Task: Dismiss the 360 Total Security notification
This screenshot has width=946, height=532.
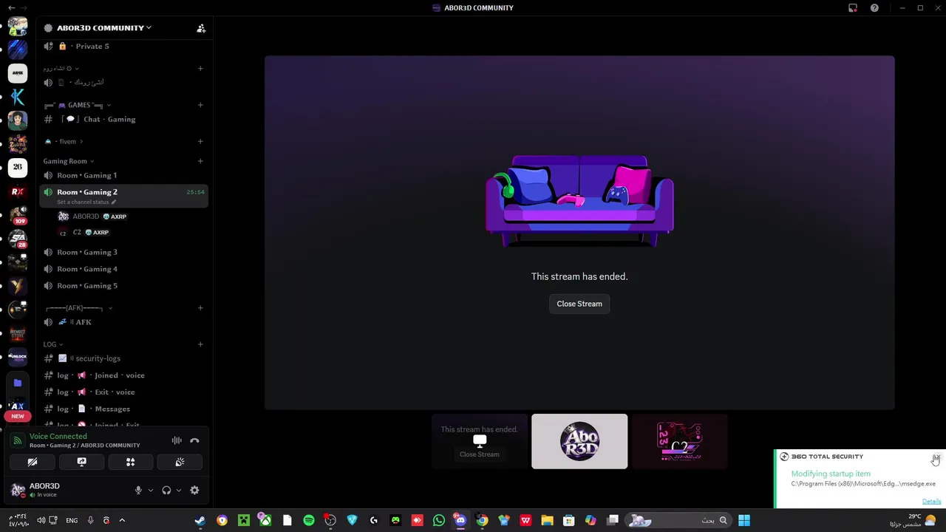Action: coord(936,457)
